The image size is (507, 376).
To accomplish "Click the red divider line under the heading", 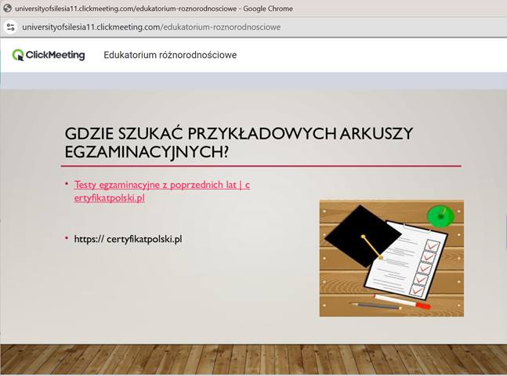I will click(261, 166).
